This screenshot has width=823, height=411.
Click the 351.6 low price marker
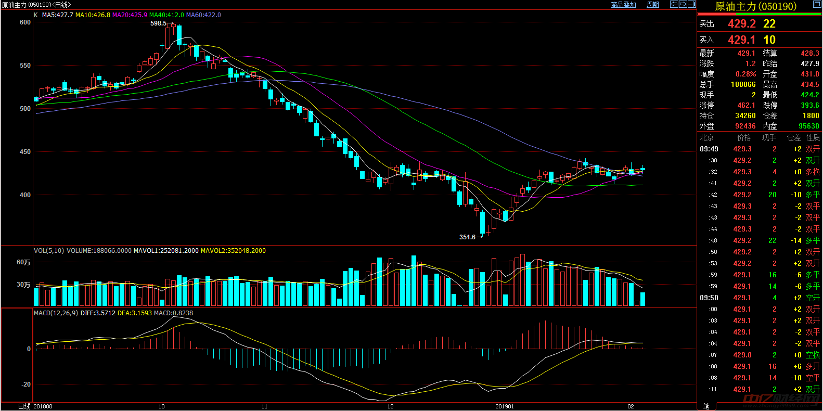point(467,237)
